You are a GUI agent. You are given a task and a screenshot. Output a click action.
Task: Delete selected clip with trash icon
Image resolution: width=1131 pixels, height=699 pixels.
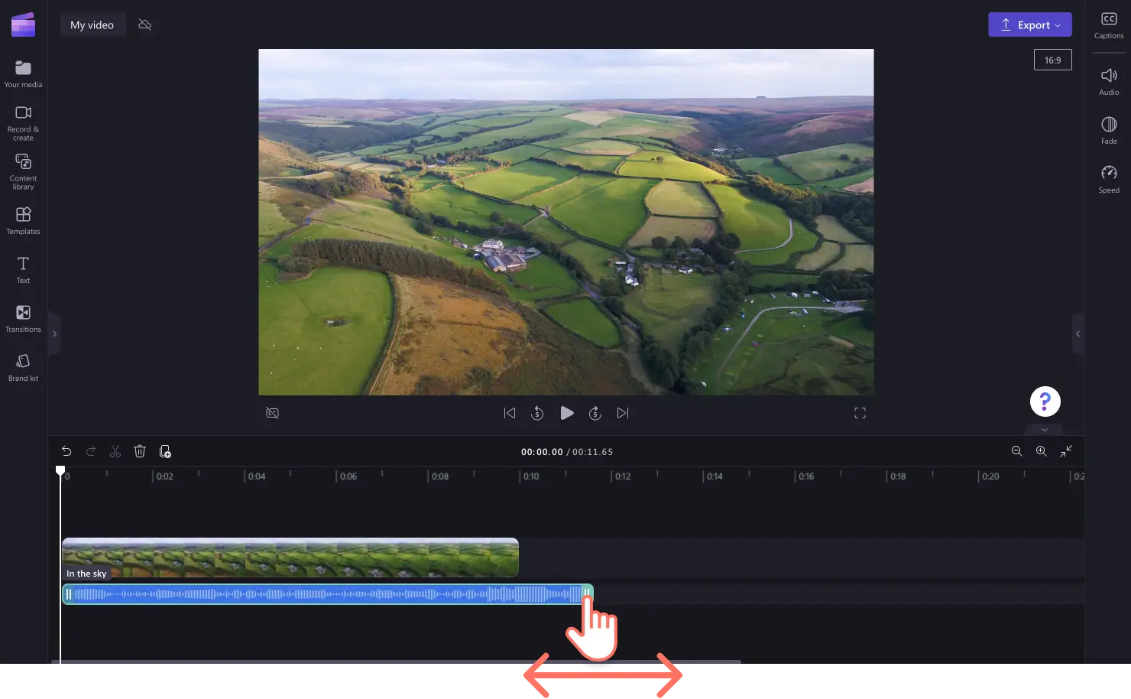140,451
